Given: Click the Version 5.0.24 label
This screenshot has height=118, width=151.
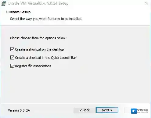Looking at the screenshot, I should pyautogui.click(x=19, y=110).
